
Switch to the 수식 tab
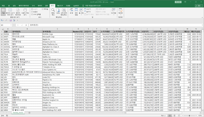click(x=33, y=6)
